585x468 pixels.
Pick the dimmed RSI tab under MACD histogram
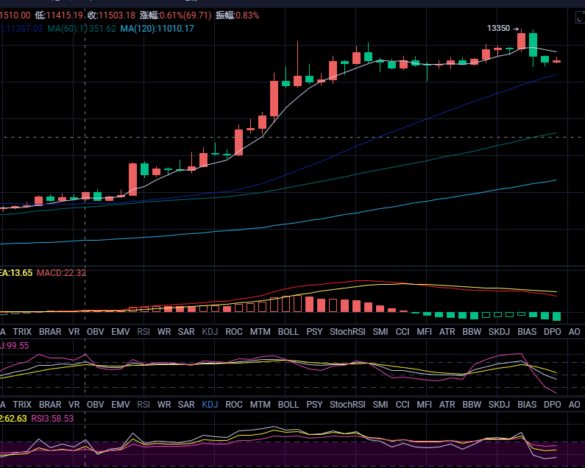tap(143, 332)
